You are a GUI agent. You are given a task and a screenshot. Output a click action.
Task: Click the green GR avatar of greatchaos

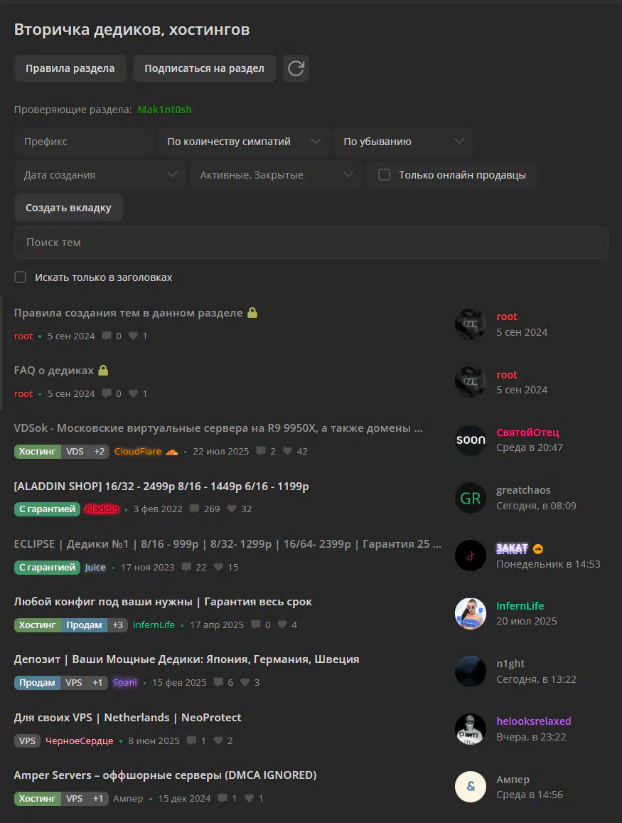[x=471, y=498]
